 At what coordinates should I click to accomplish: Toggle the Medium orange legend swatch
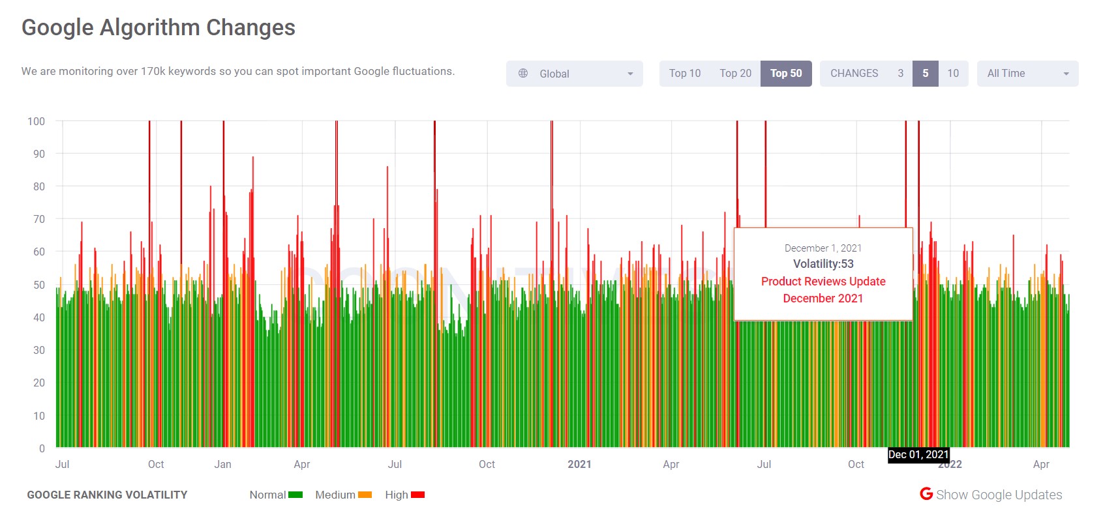365,495
